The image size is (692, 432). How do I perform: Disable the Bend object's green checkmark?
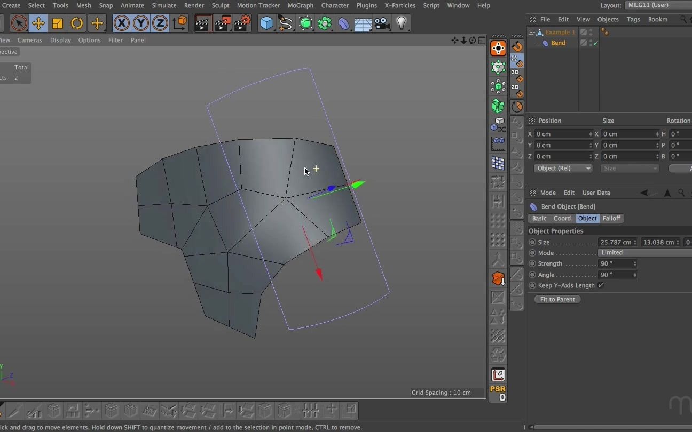(594, 43)
